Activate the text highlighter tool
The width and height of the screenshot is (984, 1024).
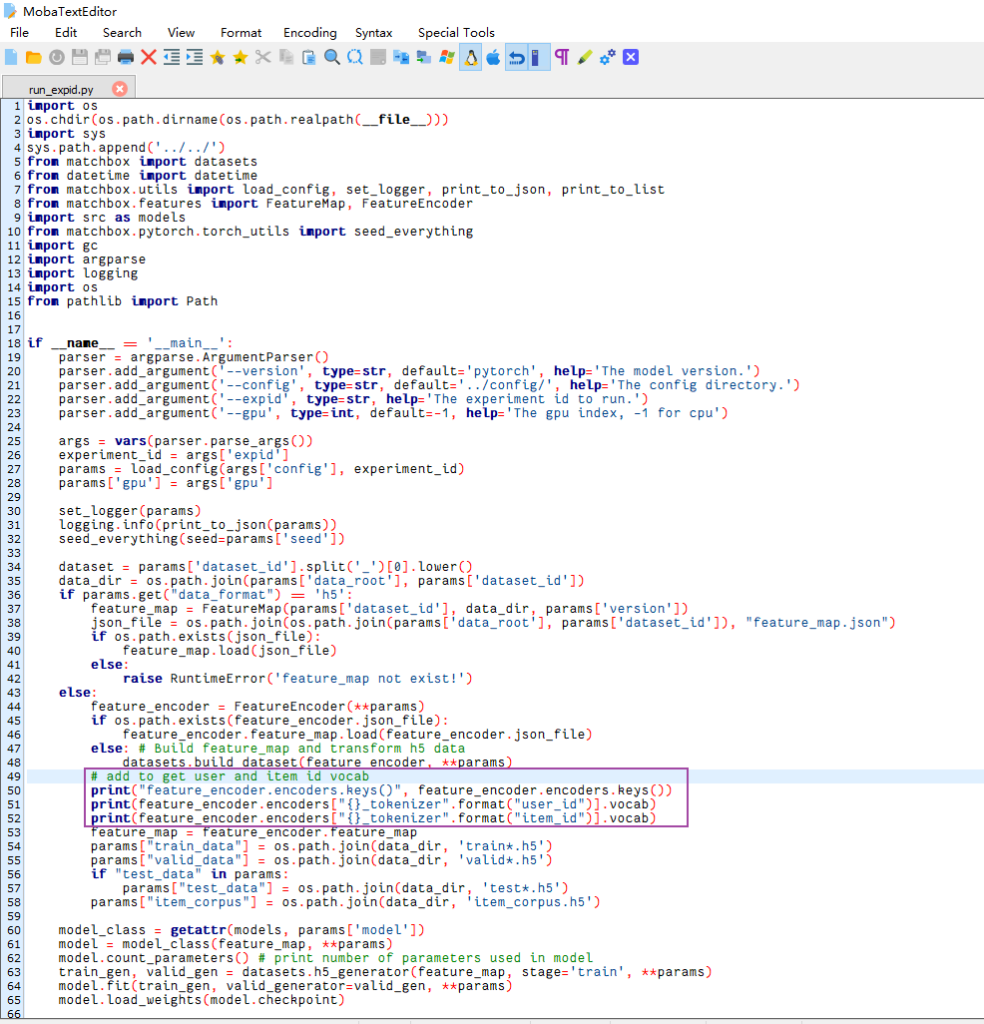[587, 57]
